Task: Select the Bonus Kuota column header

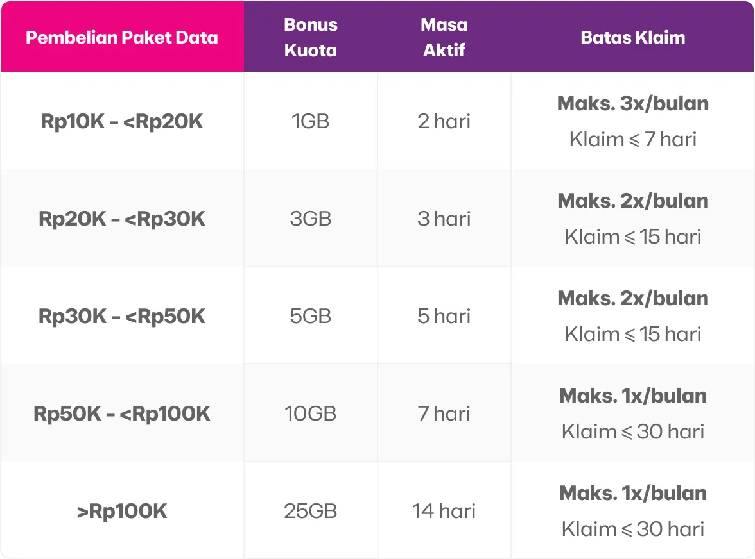Action: [311, 37]
